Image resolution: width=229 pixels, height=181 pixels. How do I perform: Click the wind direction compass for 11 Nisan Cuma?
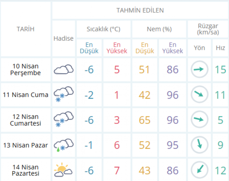[199, 94]
